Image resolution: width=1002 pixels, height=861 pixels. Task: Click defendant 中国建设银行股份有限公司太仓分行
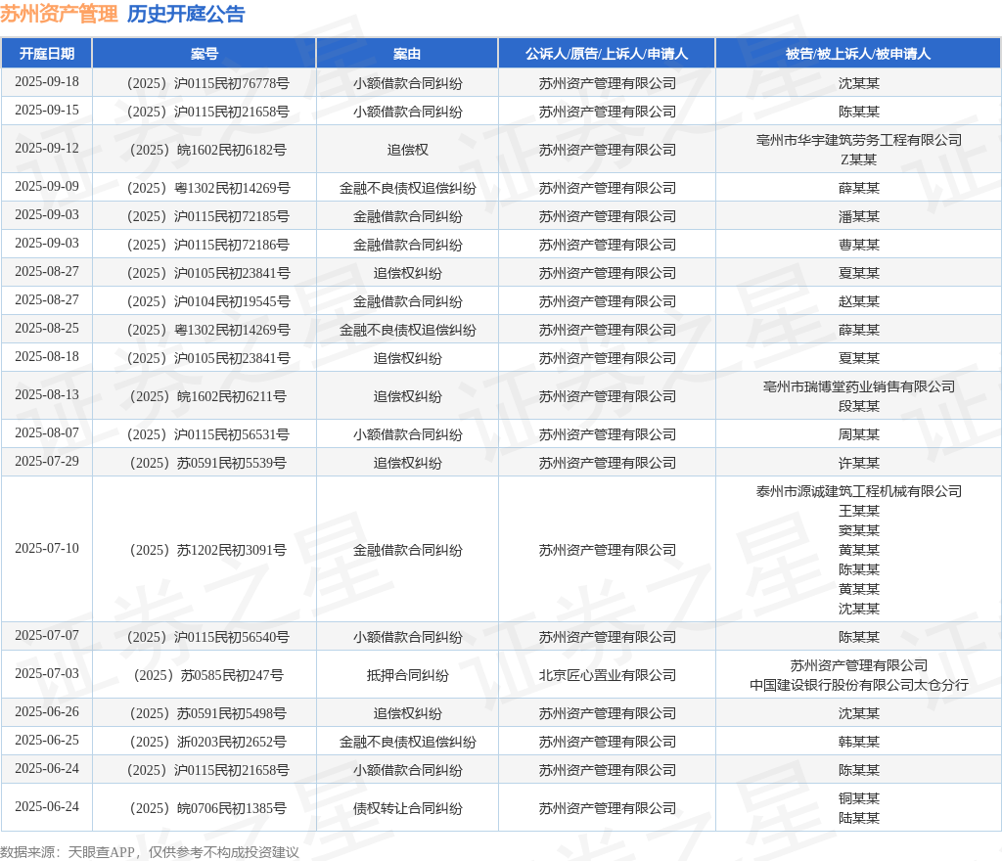click(x=859, y=685)
